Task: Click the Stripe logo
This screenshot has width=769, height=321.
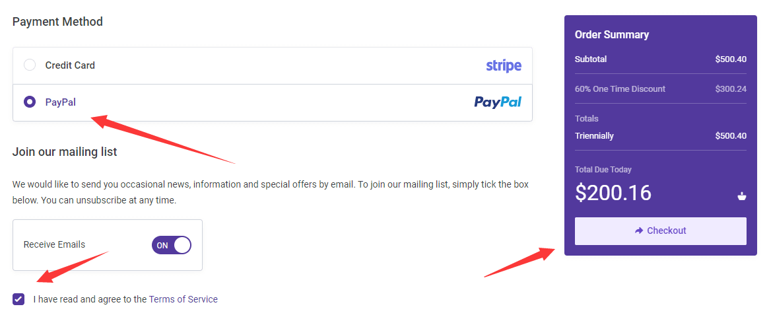Action: pos(504,66)
